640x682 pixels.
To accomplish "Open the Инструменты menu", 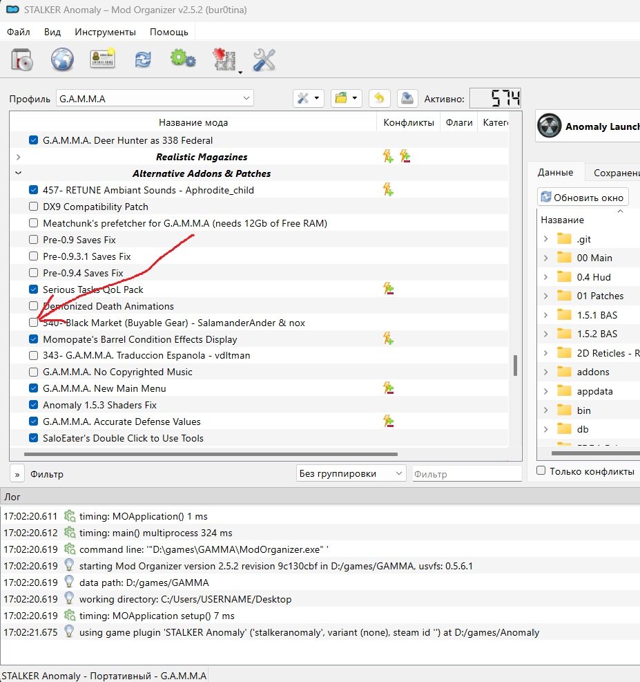I will click(105, 32).
